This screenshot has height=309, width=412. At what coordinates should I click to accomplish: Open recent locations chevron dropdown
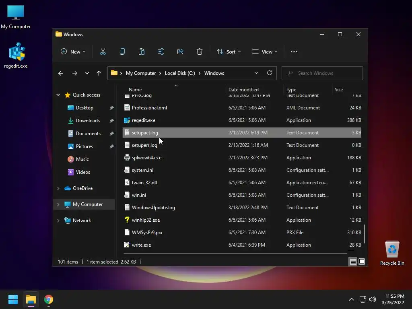pos(87,73)
